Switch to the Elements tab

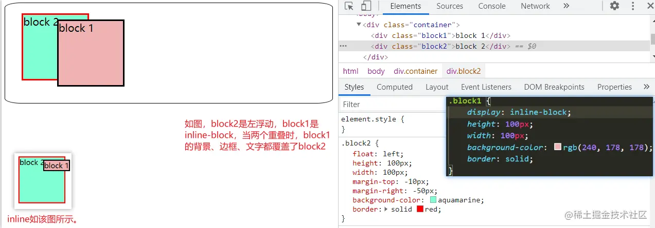[405, 6]
